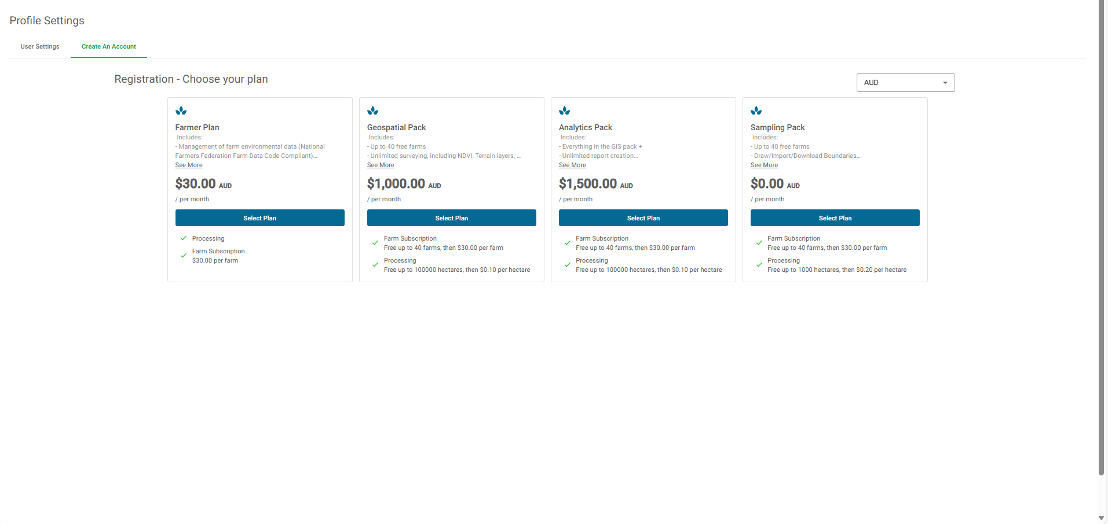Click the Sampling Pack leaf icon
This screenshot has height=524, width=1108.
tap(756, 110)
